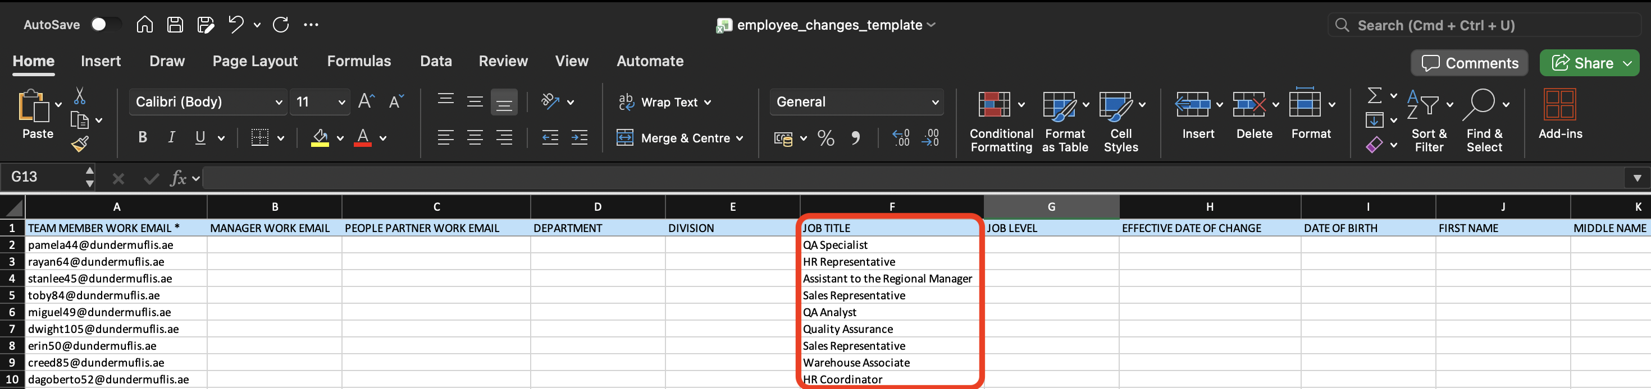Apply the yellow fill colour
The width and height of the screenshot is (1651, 389).
[320, 137]
